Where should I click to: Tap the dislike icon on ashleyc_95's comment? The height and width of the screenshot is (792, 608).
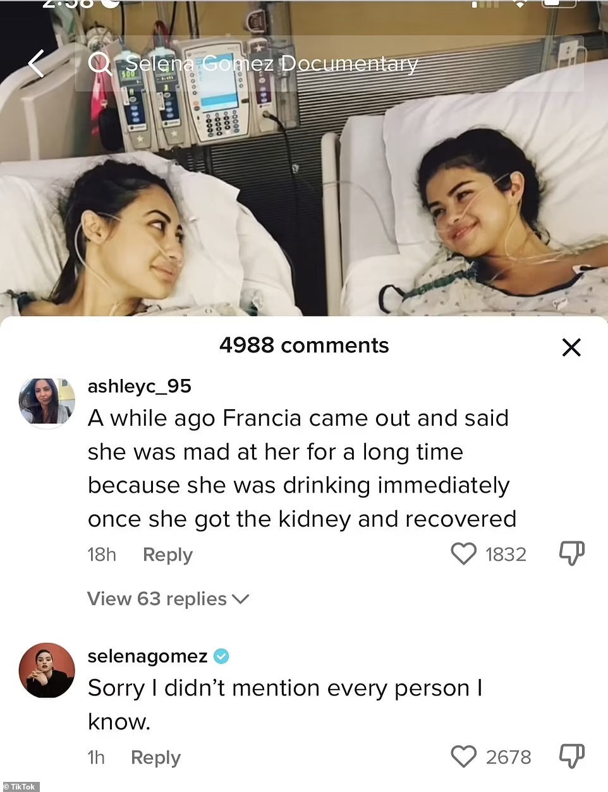(x=571, y=553)
